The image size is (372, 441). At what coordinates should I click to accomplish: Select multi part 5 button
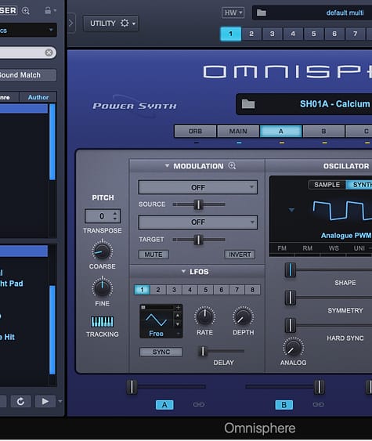click(x=314, y=34)
